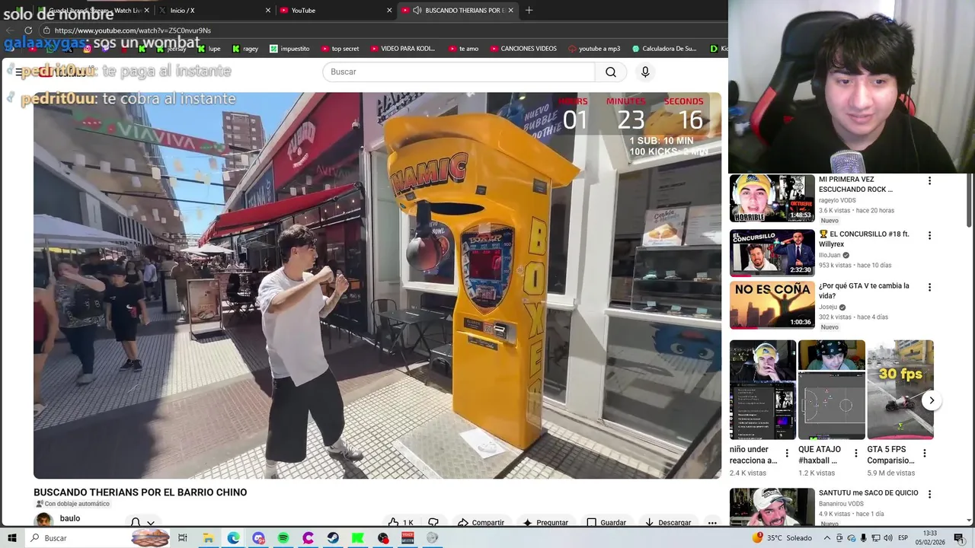
Task: Open the VIDEO PARA KODI bookmark
Action: tap(402, 49)
